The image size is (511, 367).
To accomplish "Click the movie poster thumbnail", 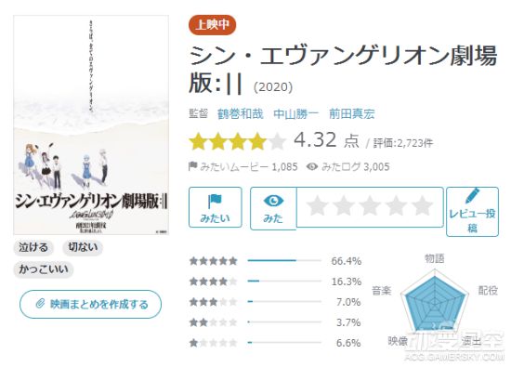I will point(91,125).
